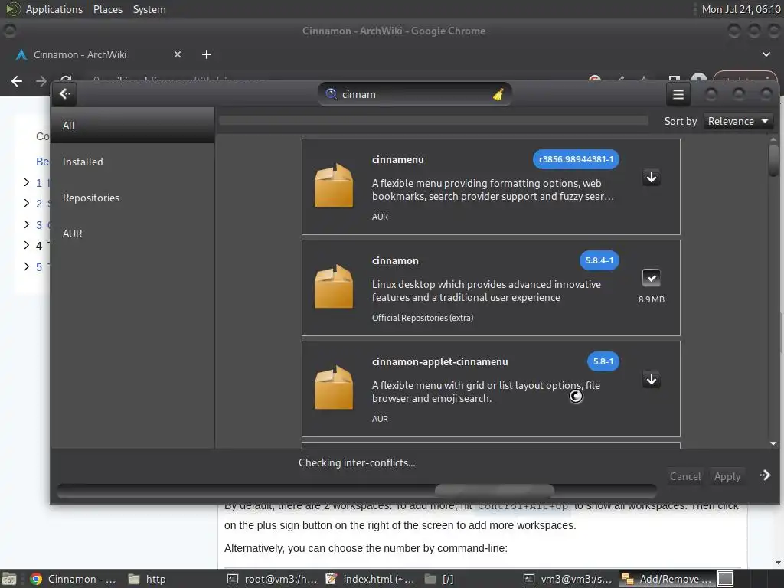Click the magnifier icon in the search field
The width and height of the screenshot is (784, 588).
[331, 94]
